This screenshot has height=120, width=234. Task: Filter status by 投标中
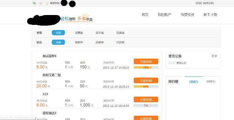tap(79, 42)
